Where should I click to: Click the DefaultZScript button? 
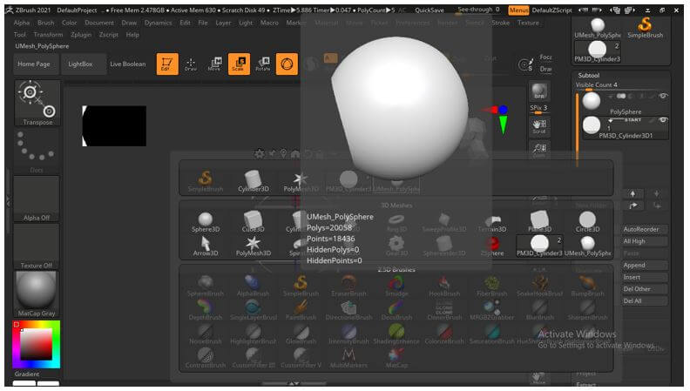551,10
